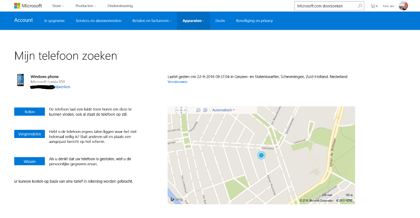
Task: Zoom in the map
Action: click(x=206, y=110)
